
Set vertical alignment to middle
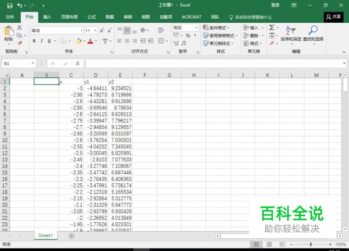127,30
